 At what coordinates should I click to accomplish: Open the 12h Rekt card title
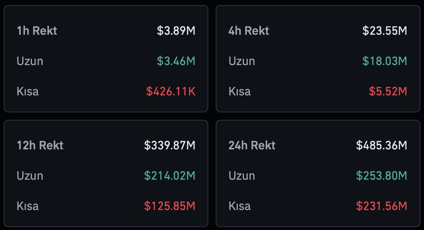[x=40, y=145]
